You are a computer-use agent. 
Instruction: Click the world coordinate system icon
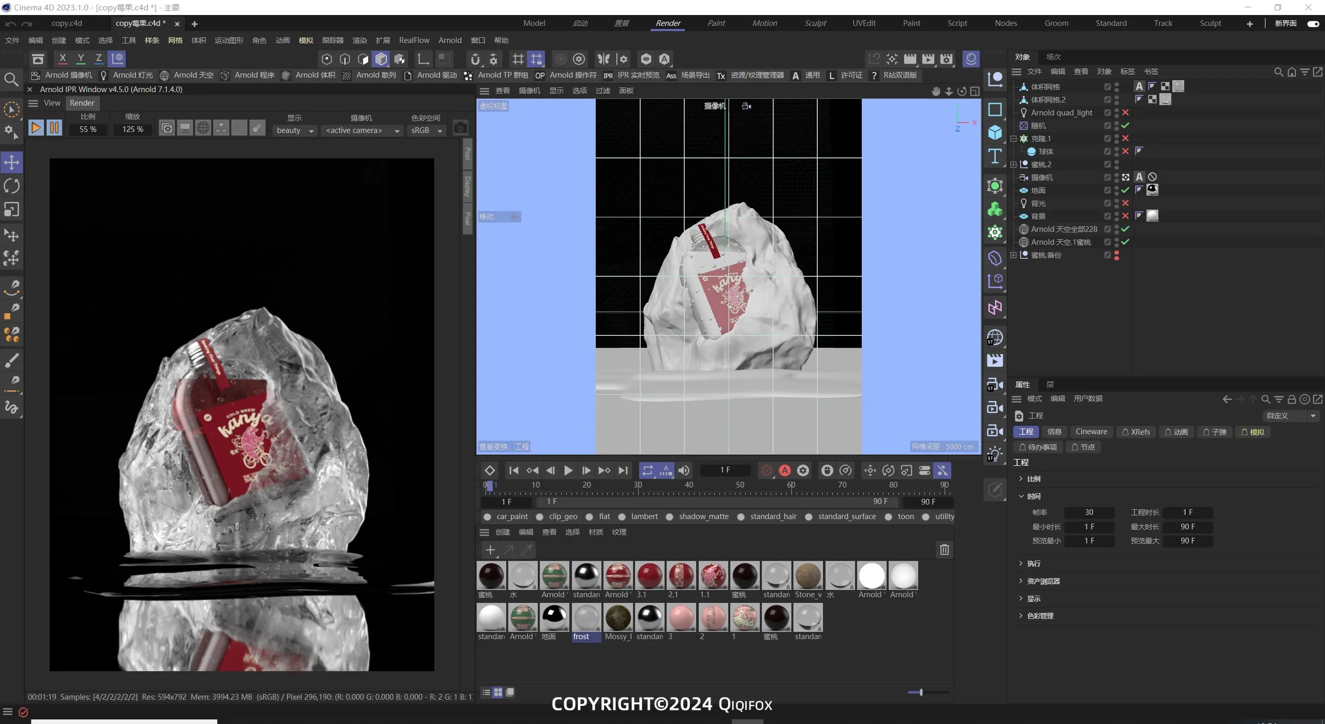tap(117, 58)
